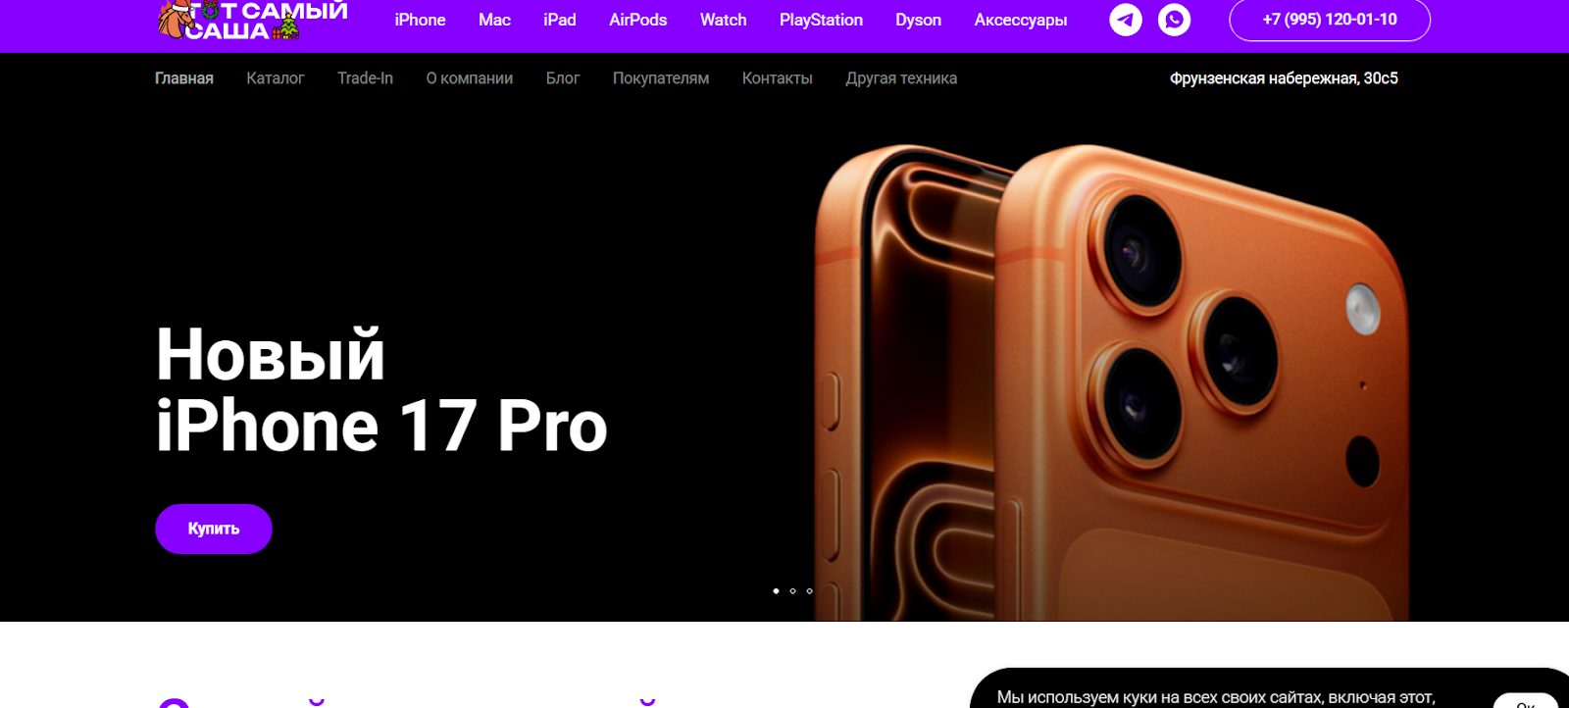Click the Тот Самый Саша logo

point(253,20)
